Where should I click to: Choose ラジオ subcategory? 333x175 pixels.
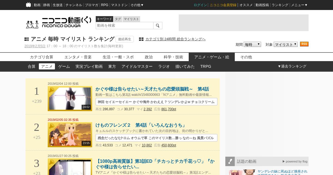164,66
